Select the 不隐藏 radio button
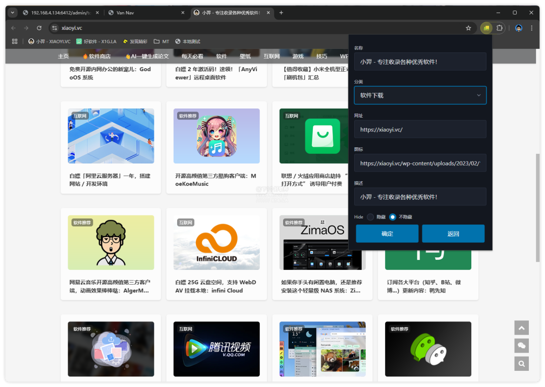The width and height of the screenshot is (545, 387). [393, 217]
